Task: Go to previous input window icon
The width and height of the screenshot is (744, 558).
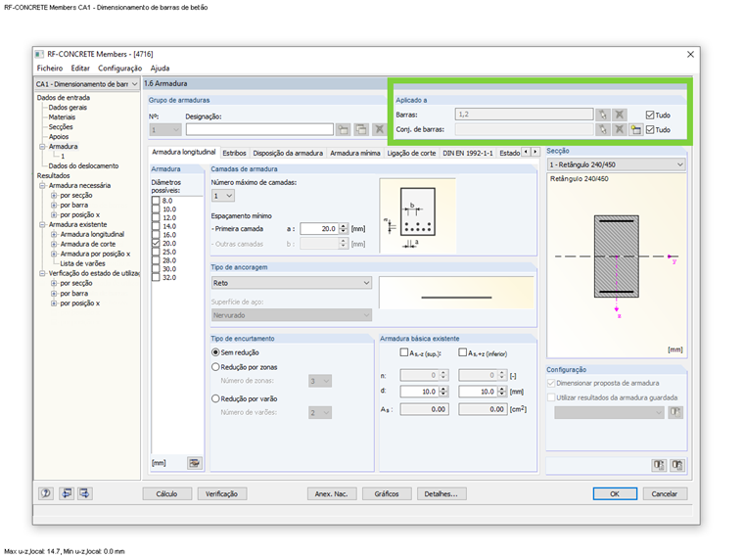Action: [x=67, y=493]
